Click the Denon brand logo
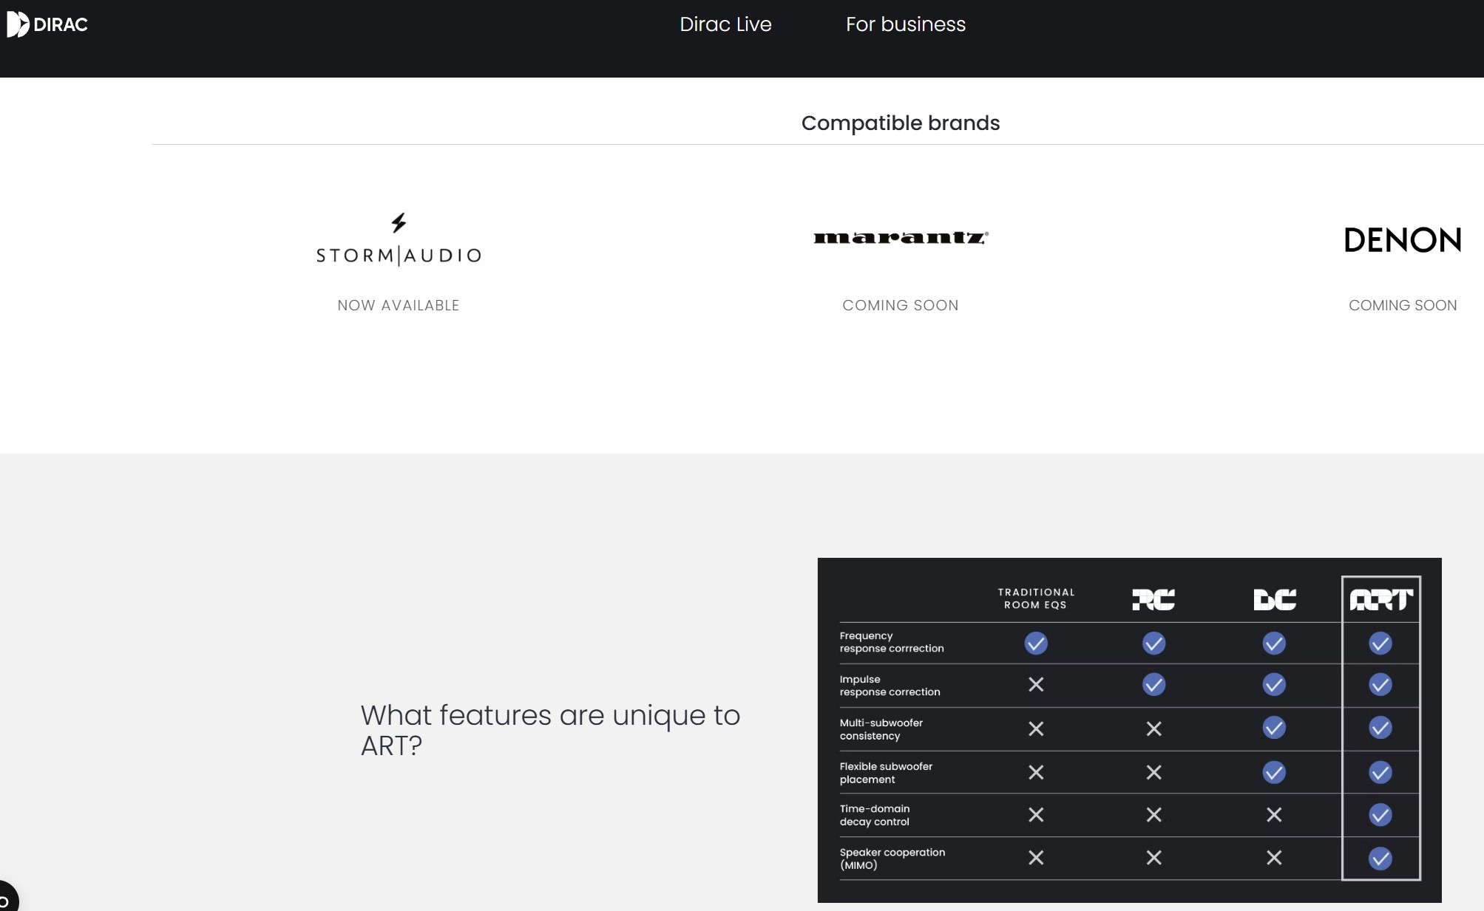 pyautogui.click(x=1402, y=240)
